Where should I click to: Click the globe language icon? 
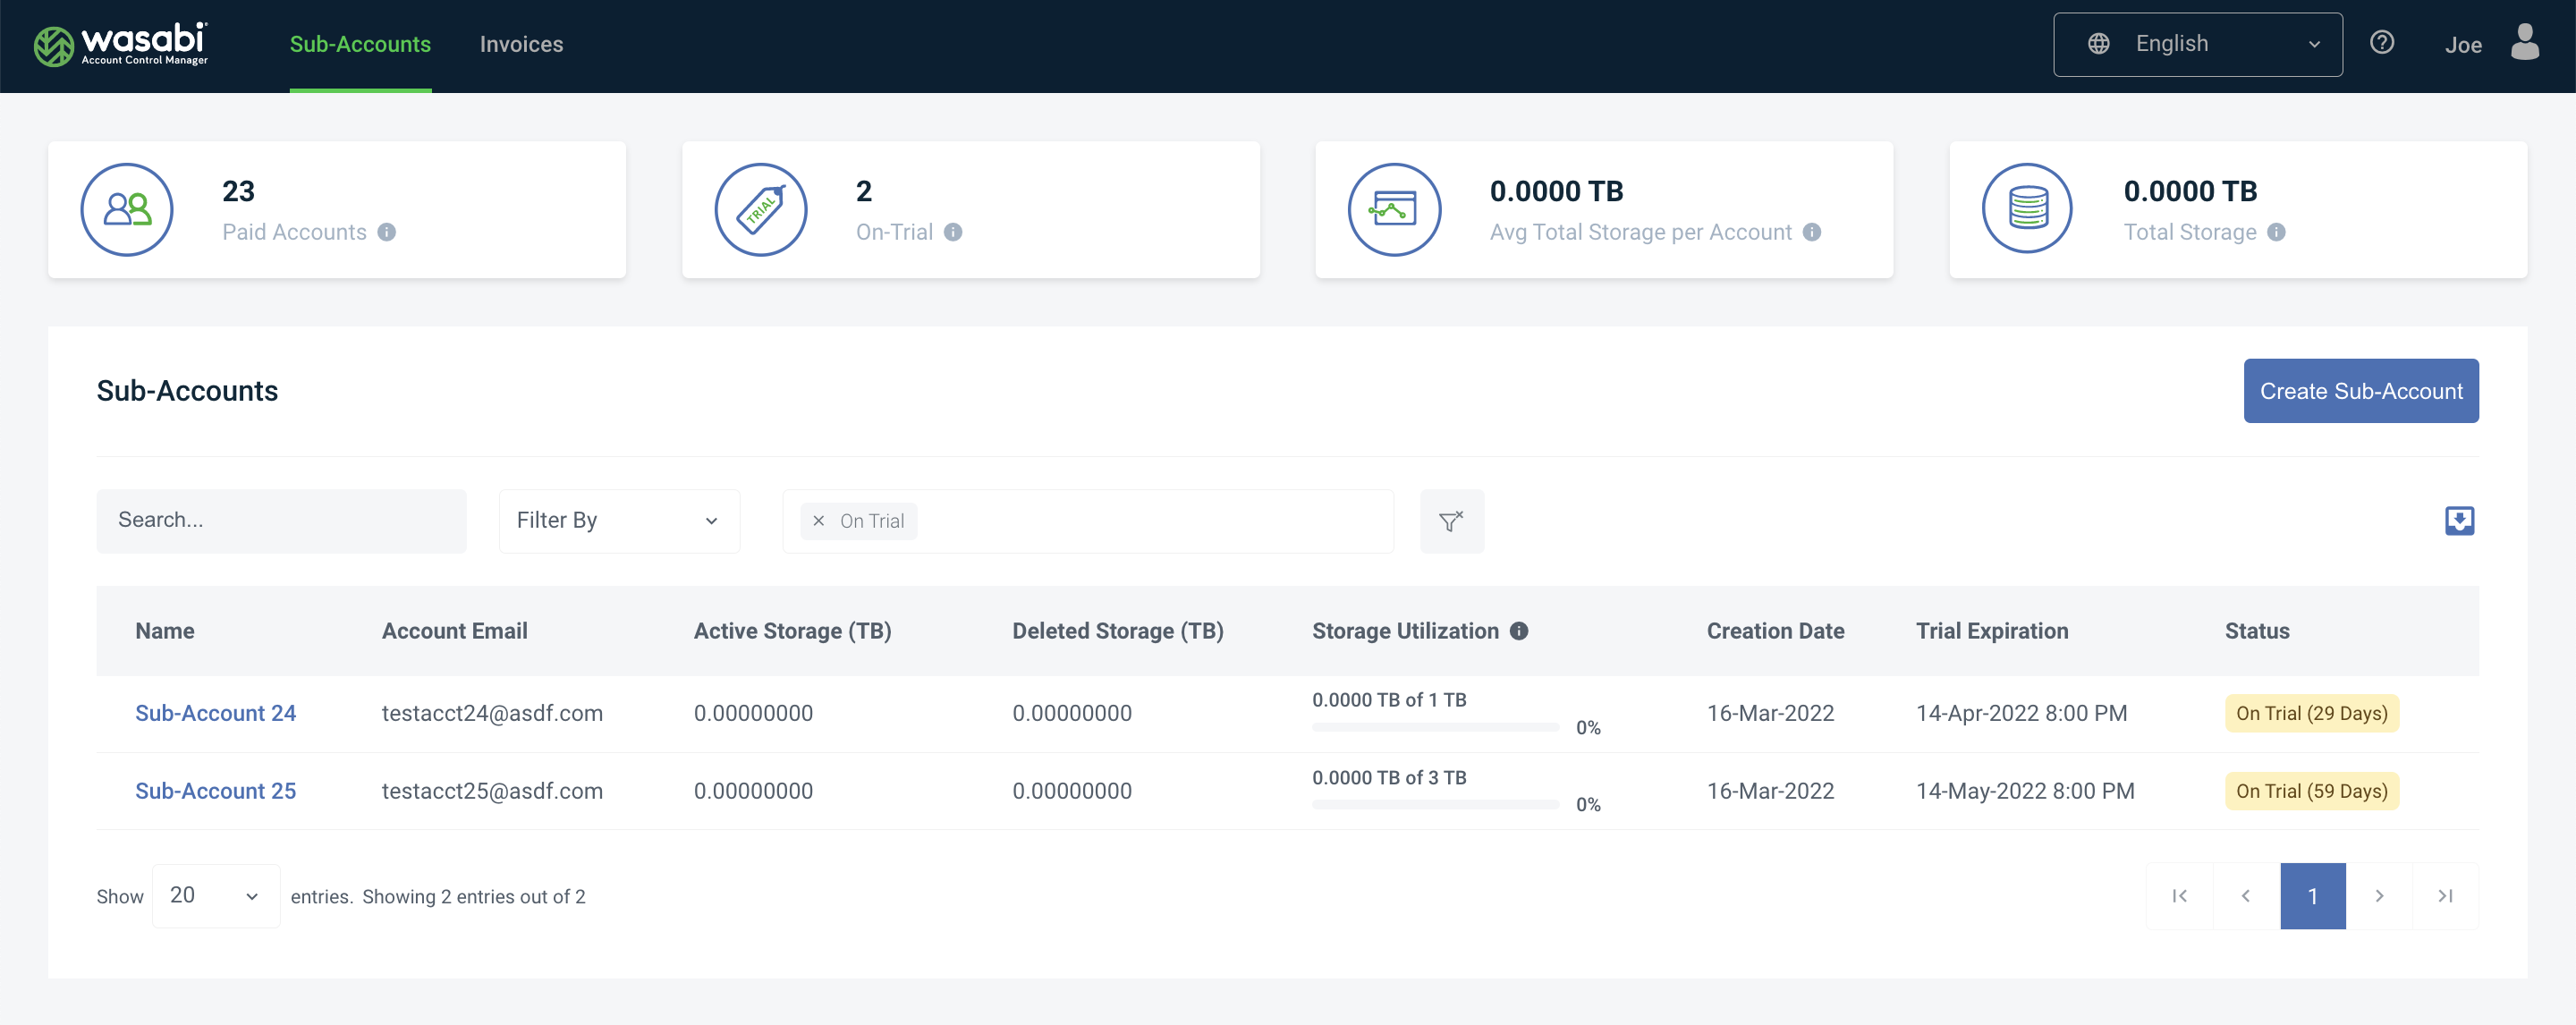(2098, 44)
